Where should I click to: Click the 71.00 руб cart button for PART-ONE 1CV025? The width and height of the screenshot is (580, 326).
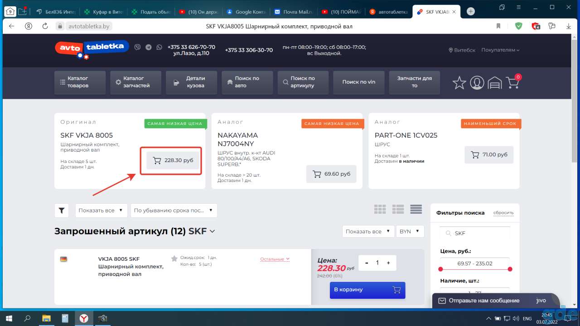click(x=489, y=155)
